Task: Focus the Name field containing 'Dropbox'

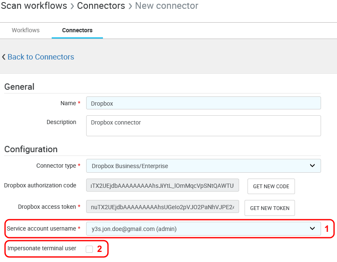Action: click(203, 103)
